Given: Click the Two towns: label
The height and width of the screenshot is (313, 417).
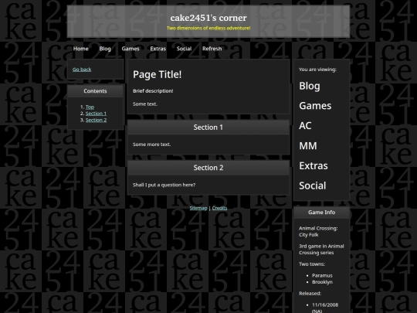Looking at the screenshot, I should coord(312,264).
